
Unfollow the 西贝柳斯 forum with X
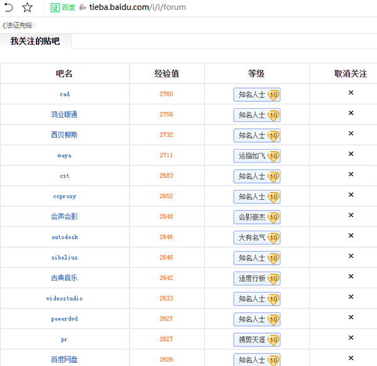click(351, 133)
